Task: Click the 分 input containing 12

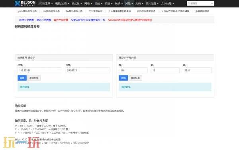Action: coord(165,70)
